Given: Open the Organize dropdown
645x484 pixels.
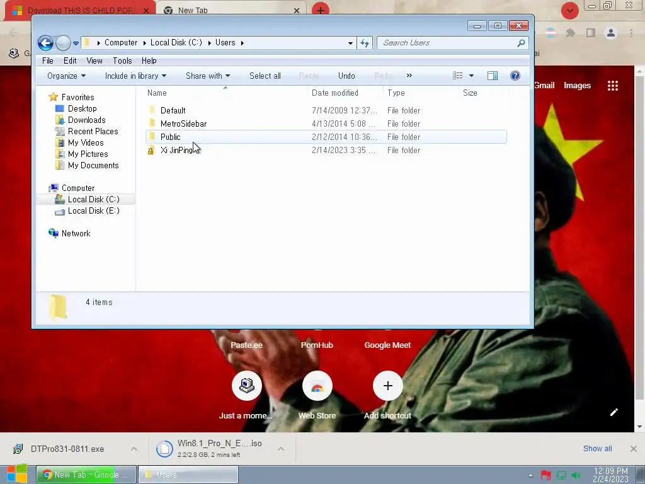Looking at the screenshot, I should (x=66, y=76).
